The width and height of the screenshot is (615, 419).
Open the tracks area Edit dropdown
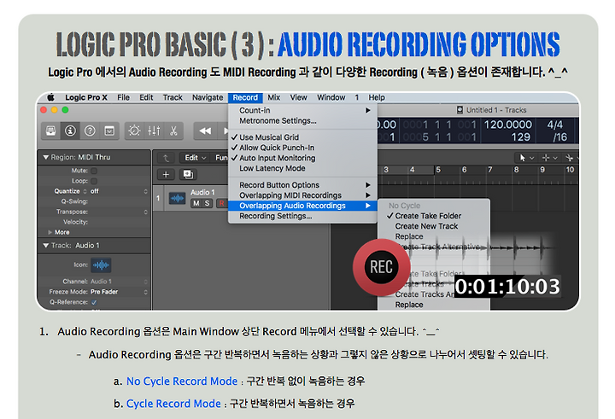tap(195, 158)
